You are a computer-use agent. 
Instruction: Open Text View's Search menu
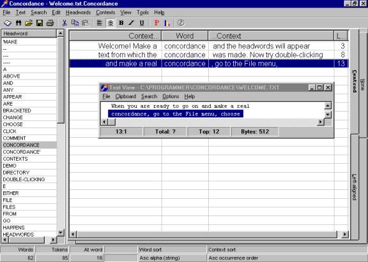pos(149,96)
